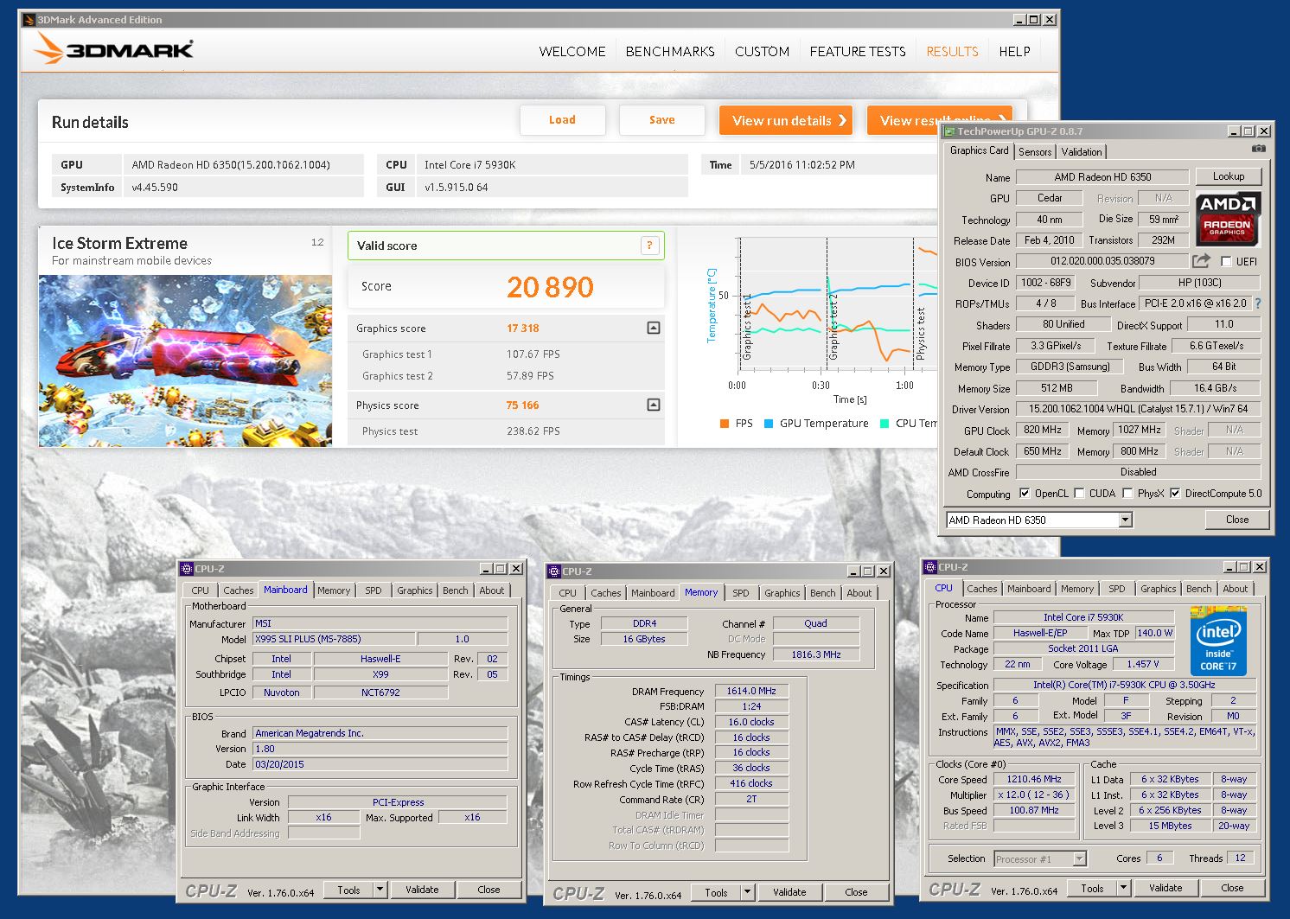Click the Bus Interface question mark in GPU-Z
Screen dimensions: 1290x919
[x=1258, y=303]
